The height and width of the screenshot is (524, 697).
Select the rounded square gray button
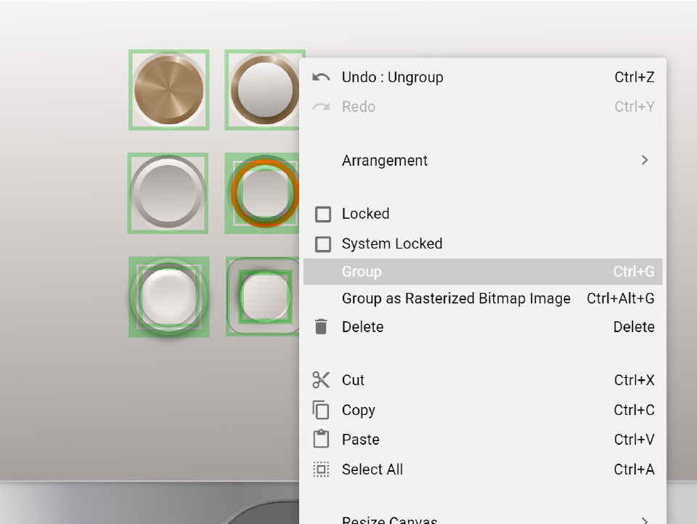(x=264, y=297)
